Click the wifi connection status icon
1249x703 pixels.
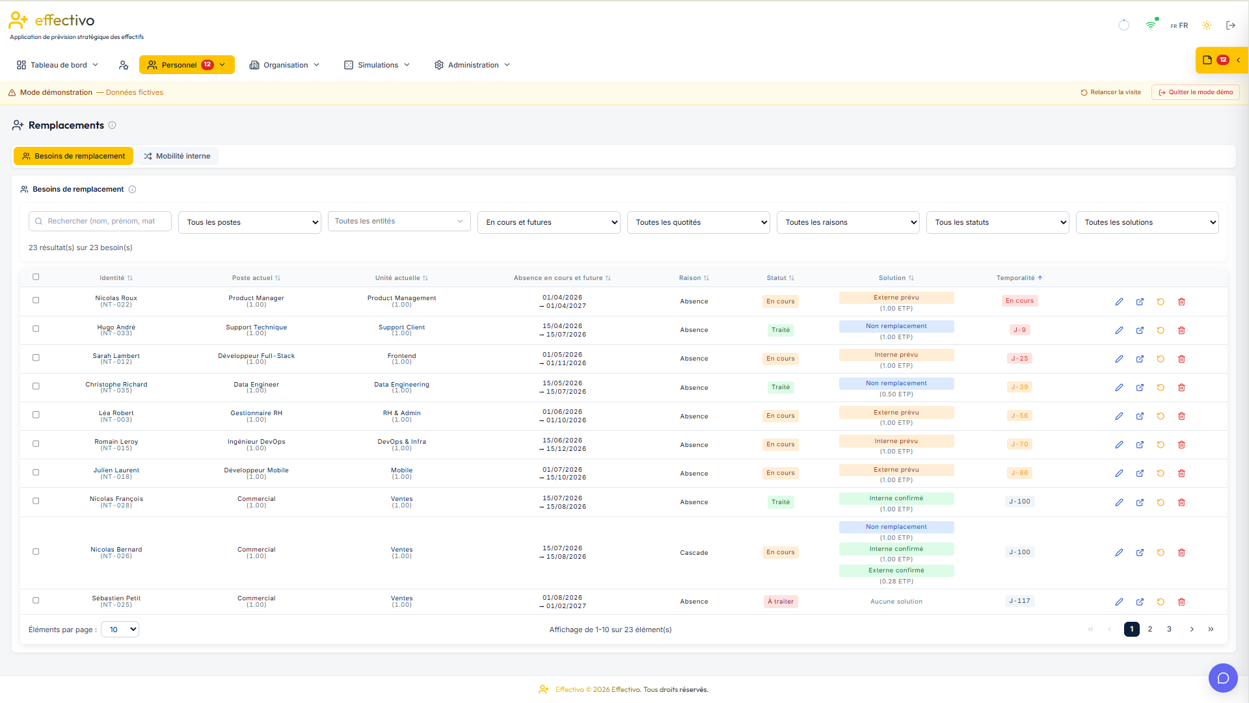[x=1151, y=25]
